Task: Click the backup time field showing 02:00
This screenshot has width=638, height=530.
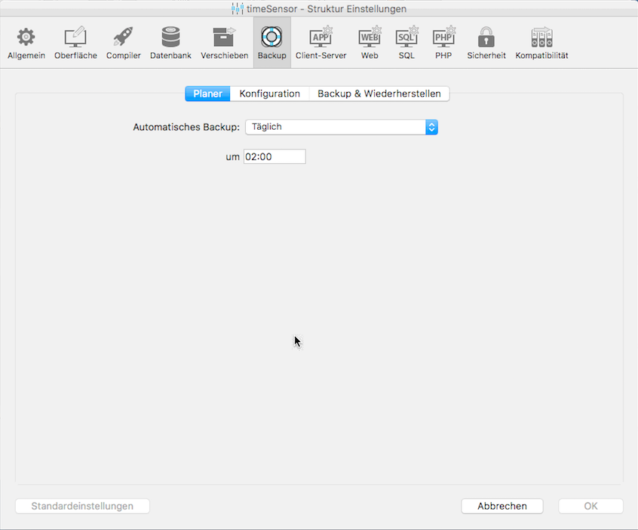Action: [275, 157]
